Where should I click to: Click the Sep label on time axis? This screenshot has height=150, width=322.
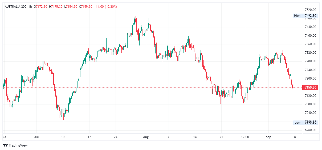tap(268, 137)
